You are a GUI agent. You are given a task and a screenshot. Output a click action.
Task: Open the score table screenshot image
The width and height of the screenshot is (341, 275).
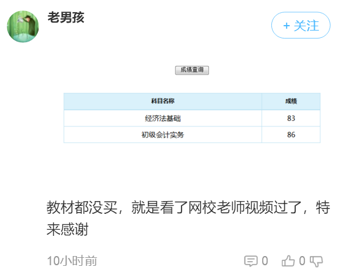point(192,105)
